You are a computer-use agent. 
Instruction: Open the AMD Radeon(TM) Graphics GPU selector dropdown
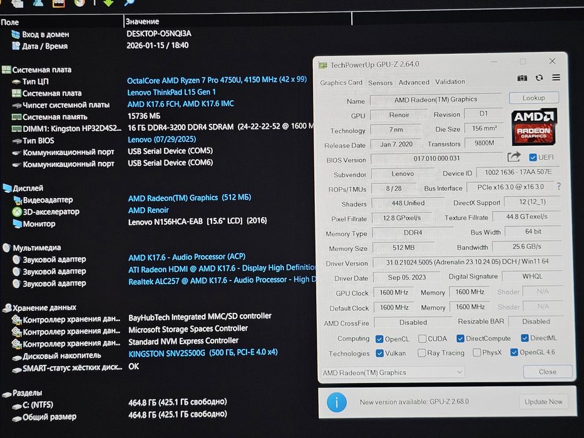pos(392,372)
